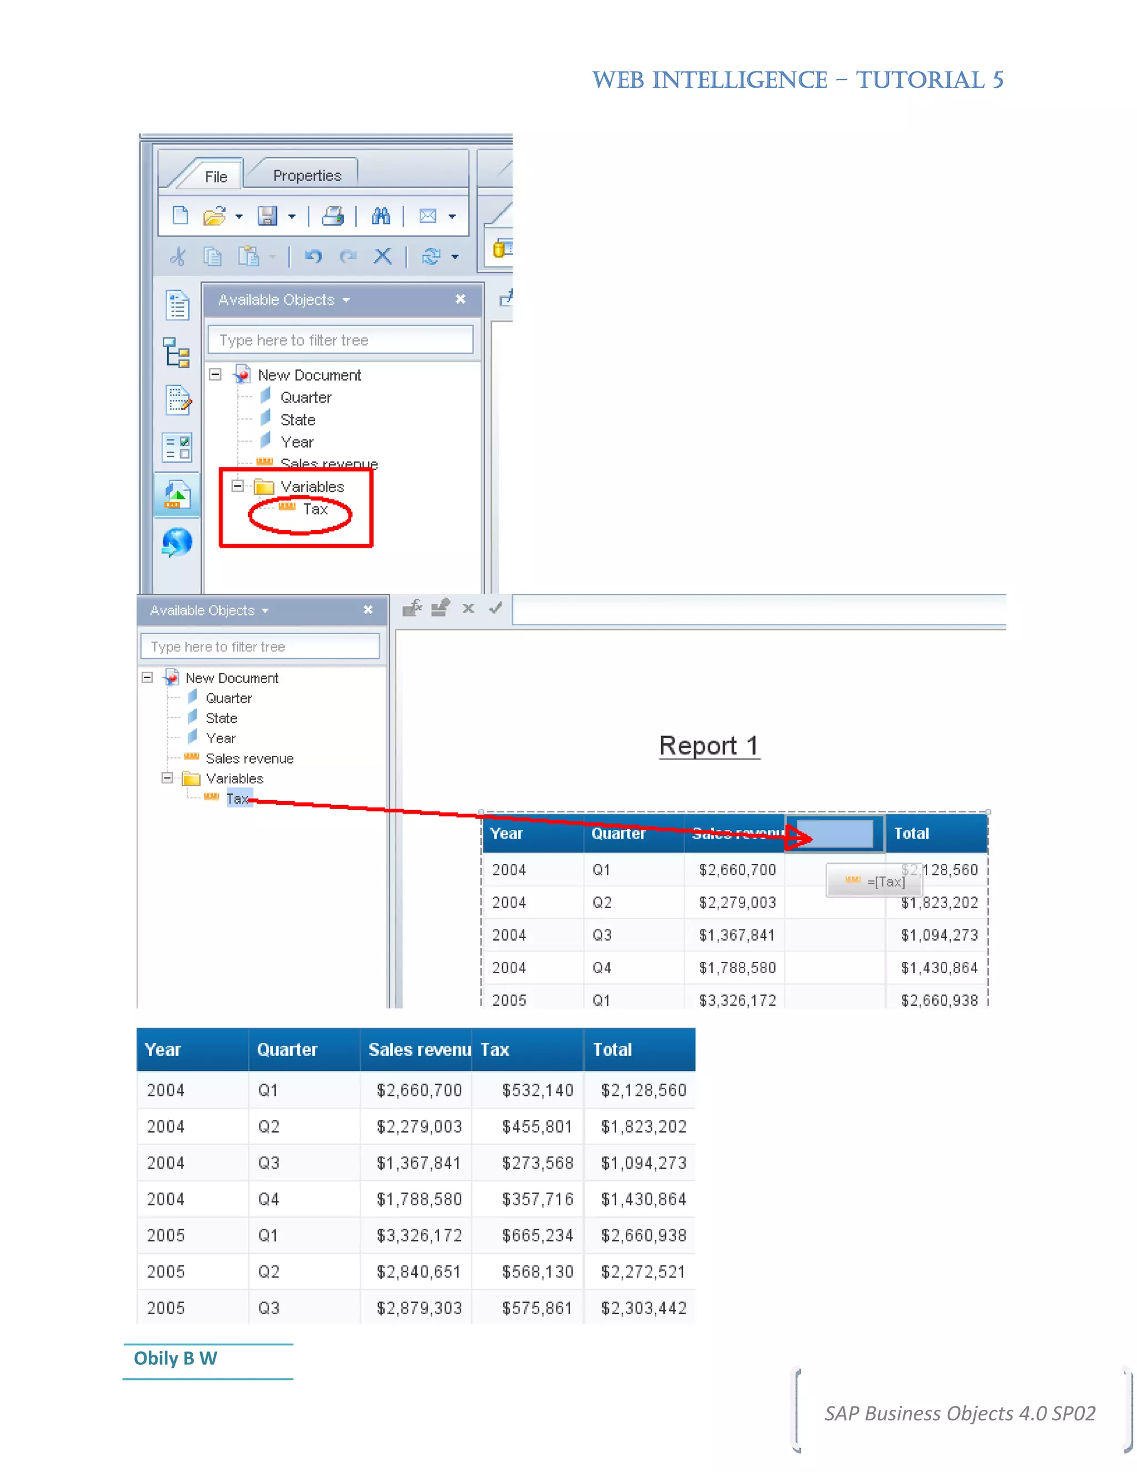Click the Total header in the Report 1 table
Viewport: 1137px width, 1472px height.
pyautogui.click(x=936, y=834)
